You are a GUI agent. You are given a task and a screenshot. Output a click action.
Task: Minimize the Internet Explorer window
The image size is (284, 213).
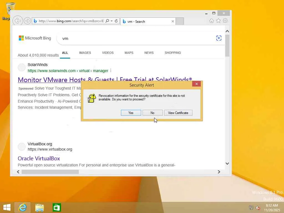pos(206,13)
